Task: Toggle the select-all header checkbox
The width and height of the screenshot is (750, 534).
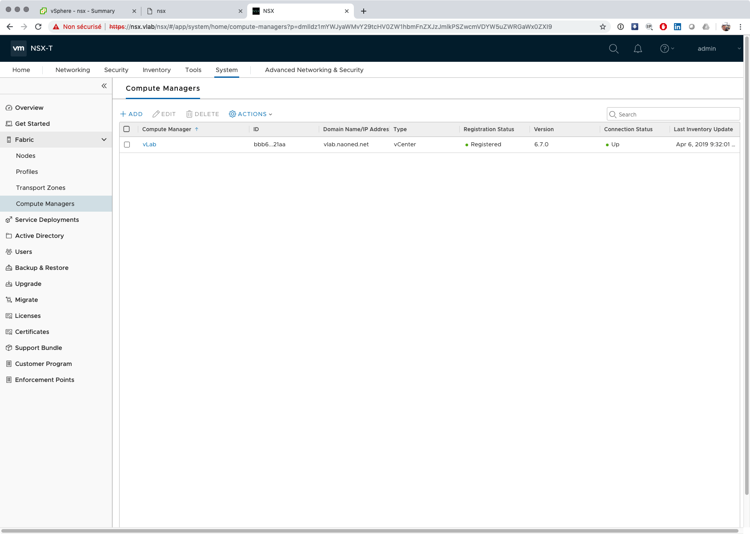Action: click(127, 129)
